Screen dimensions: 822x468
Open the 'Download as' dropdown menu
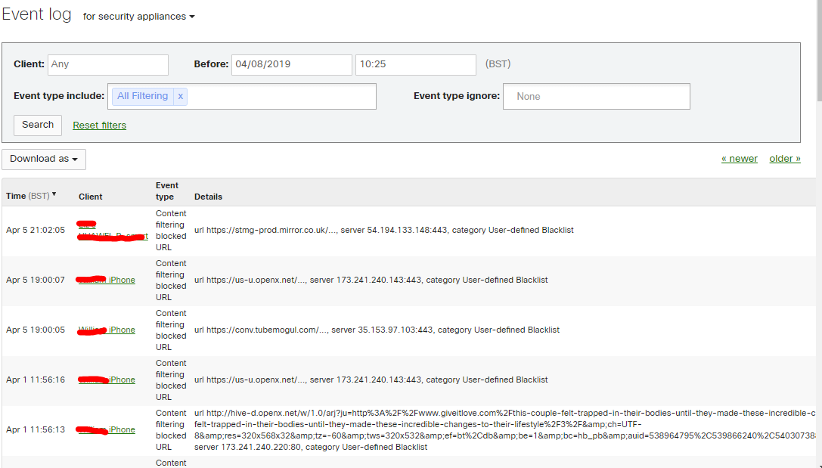pos(43,159)
